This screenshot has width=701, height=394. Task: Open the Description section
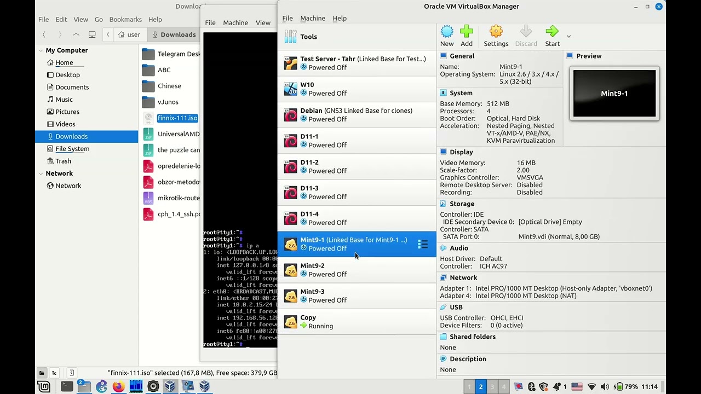468,359
